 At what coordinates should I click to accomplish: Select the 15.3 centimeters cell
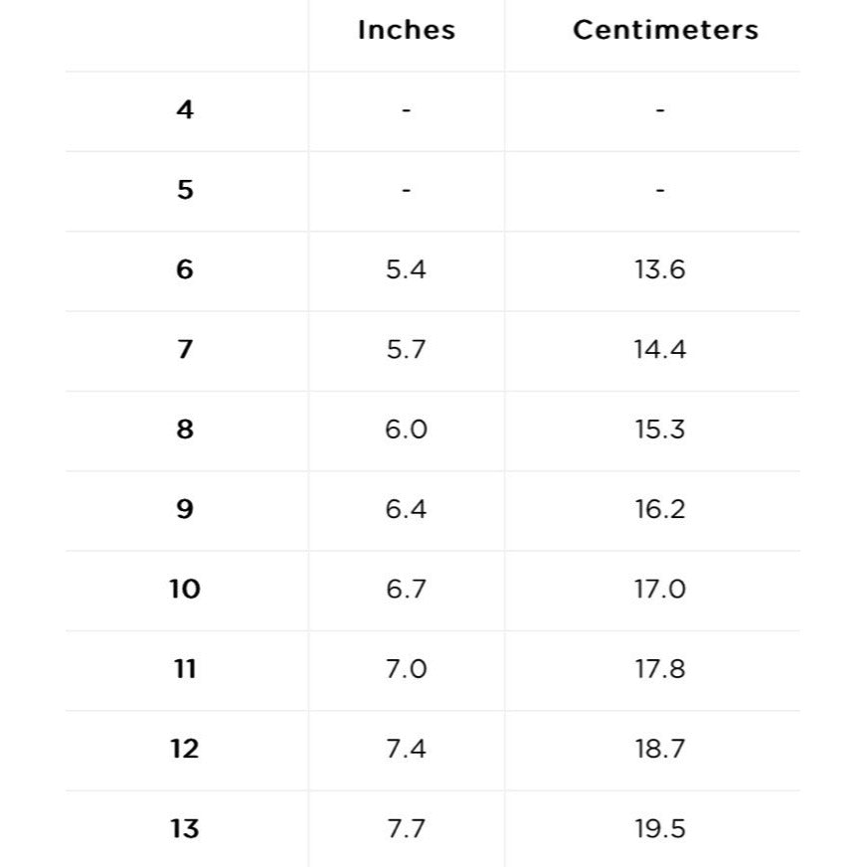pyautogui.click(x=660, y=430)
